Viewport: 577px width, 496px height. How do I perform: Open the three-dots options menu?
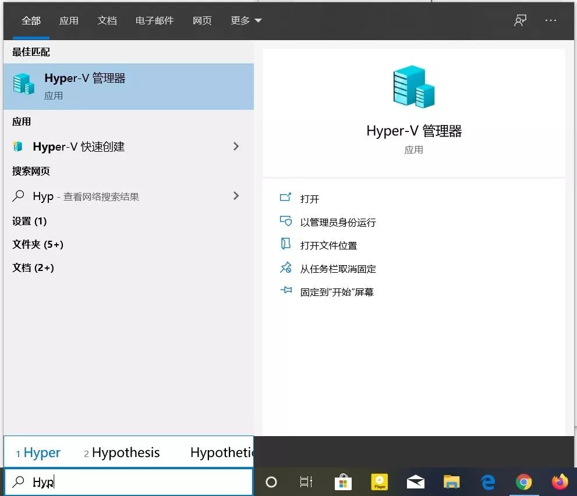(550, 20)
